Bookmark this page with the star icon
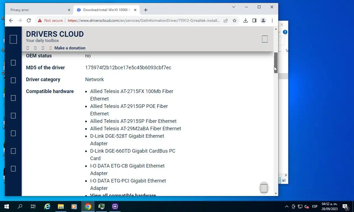 tap(235, 20)
